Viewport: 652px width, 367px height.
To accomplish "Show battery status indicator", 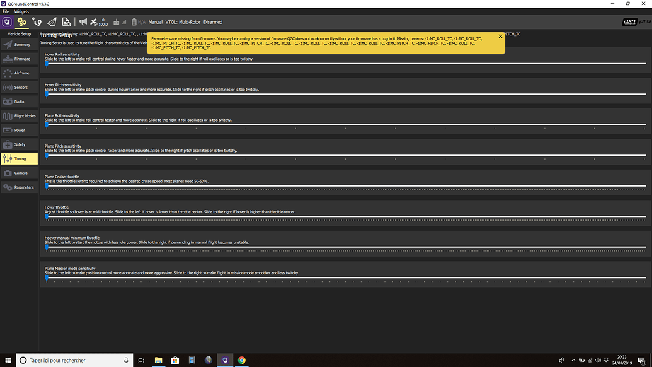I will pos(139,22).
